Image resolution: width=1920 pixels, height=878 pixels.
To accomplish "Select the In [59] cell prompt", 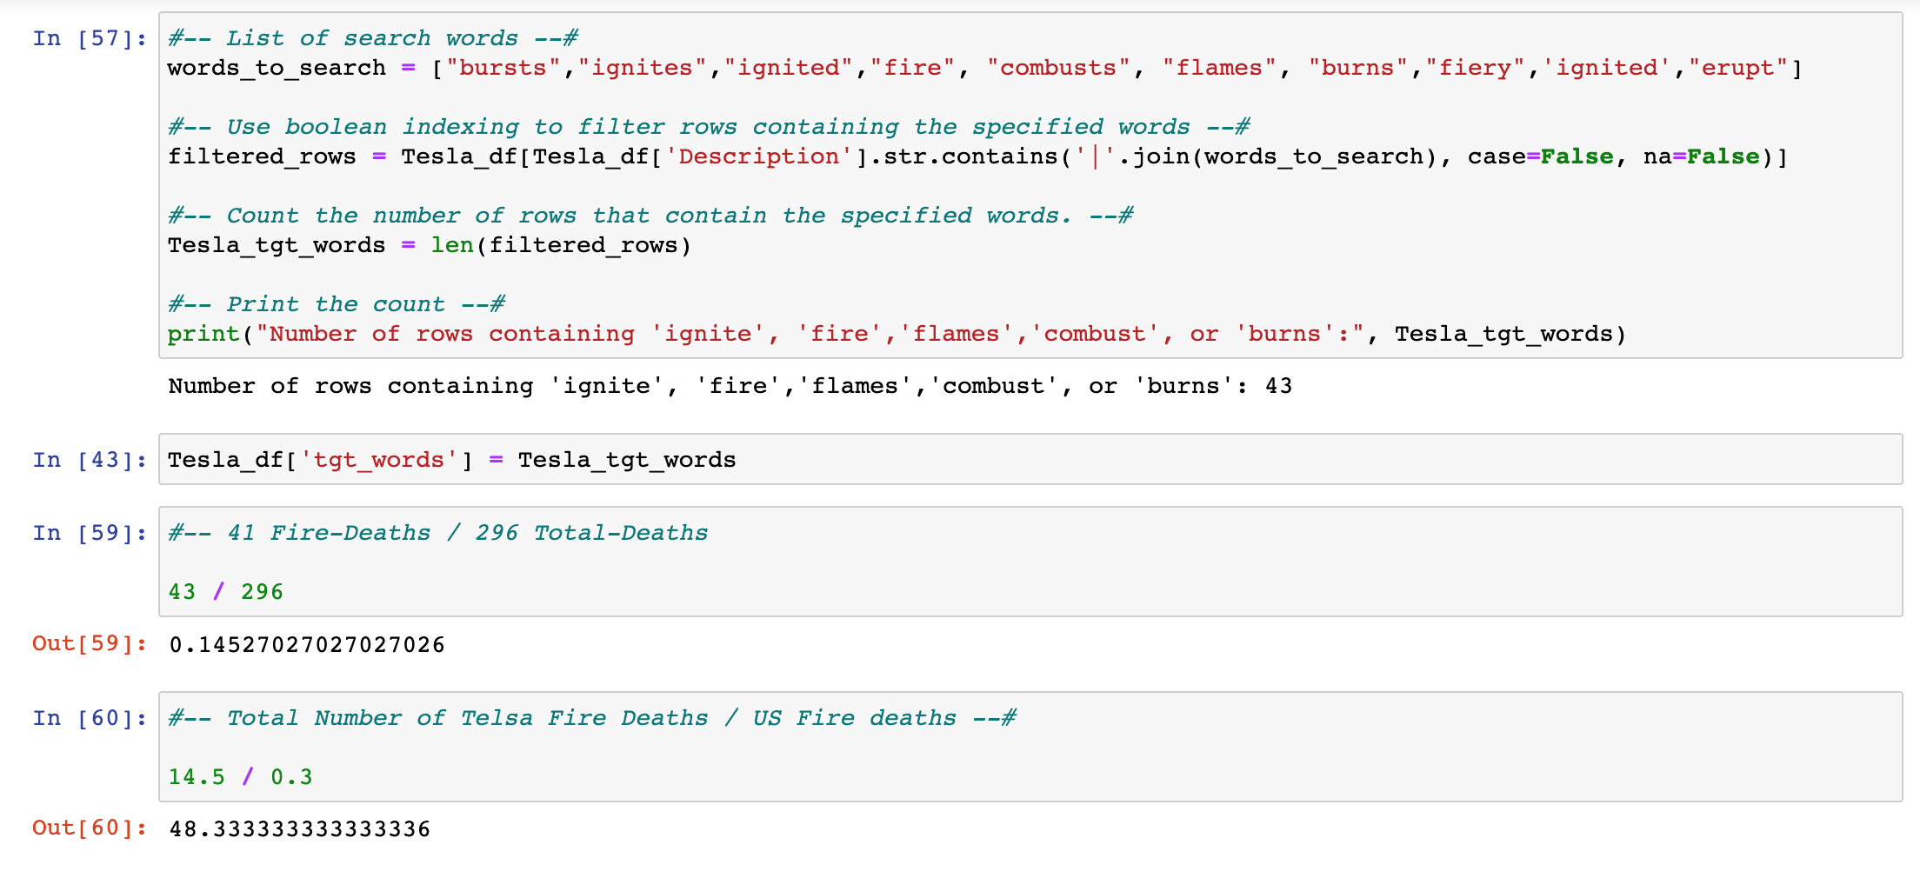I will tap(89, 533).
